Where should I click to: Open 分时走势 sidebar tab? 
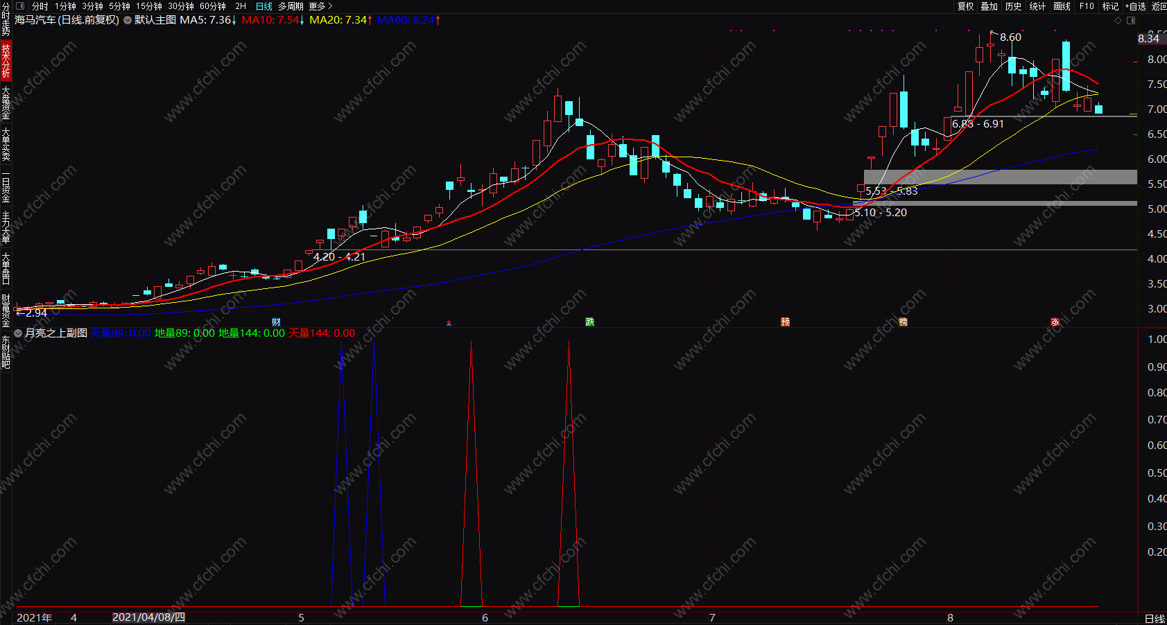[x=6, y=19]
